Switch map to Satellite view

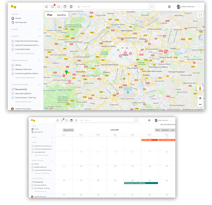tap(61, 15)
